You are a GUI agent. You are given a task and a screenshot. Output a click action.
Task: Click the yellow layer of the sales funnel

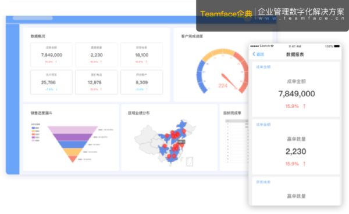point(73,152)
